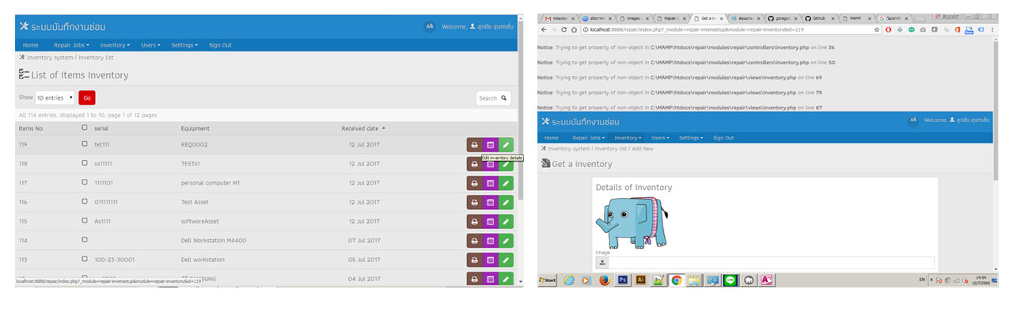Click the red Go button
Image resolution: width=1013 pixels, height=316 pixels.
click(x=87, y=97)
